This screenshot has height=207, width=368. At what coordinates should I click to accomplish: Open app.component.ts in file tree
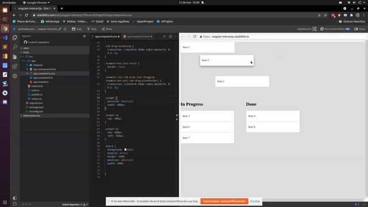point(43,78)
